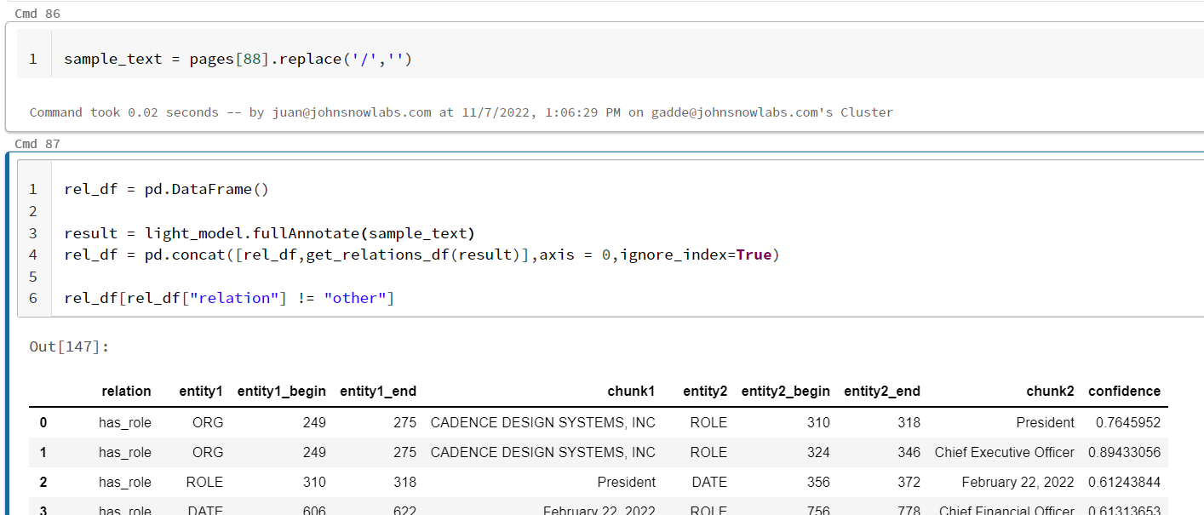
Task: Click the entity1_begin column header
Action: (282, 391)
